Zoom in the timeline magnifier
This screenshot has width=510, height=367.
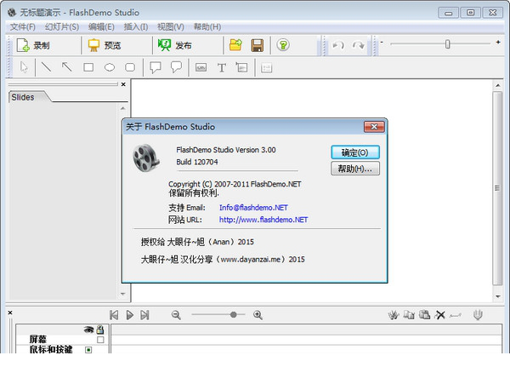pos(258,315)
